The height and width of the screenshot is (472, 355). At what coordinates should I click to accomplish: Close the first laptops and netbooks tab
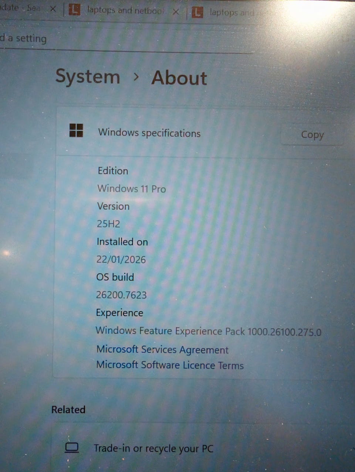tap(176, 12)
